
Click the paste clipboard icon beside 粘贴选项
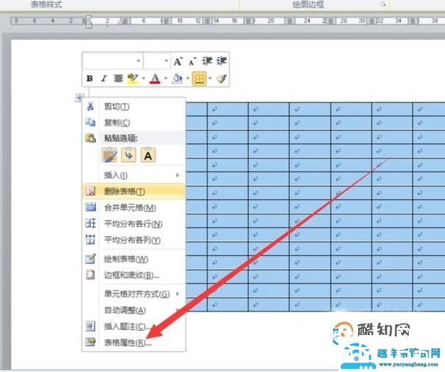click(x=90, y=138)
